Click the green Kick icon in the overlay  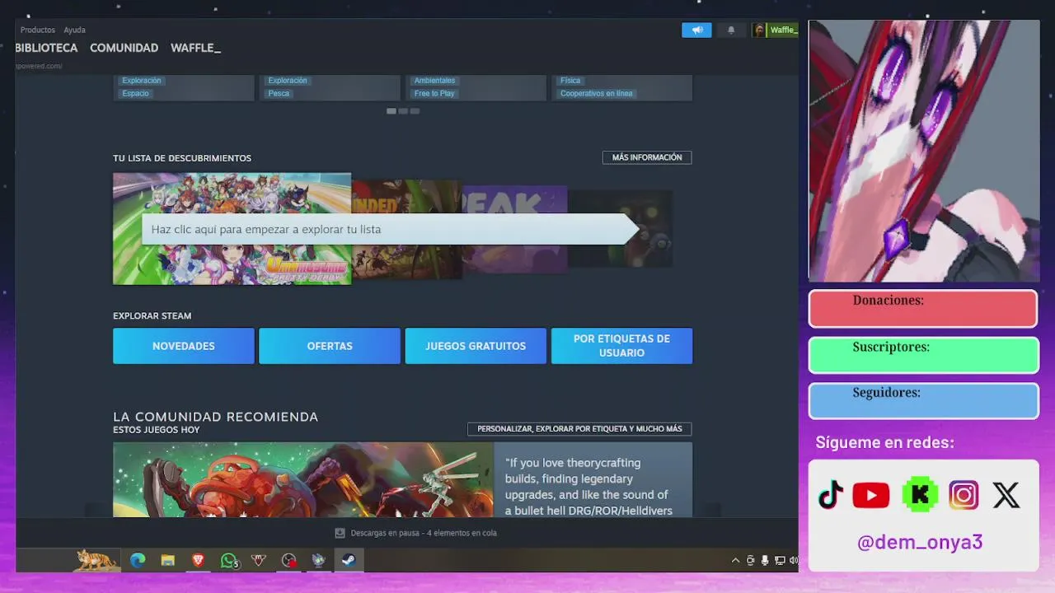point(920,495)
